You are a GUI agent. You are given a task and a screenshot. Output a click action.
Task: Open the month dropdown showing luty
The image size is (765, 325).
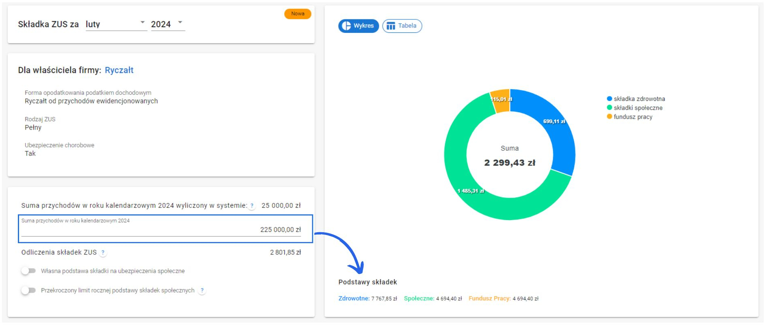[116, 24]
